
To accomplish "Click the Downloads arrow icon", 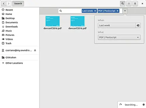I will [x=3, y=26].
